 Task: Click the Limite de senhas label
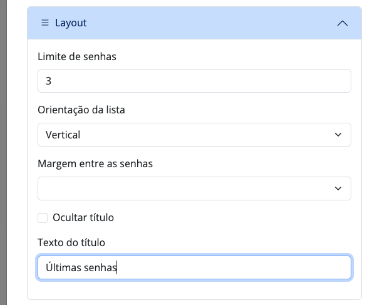click(77, 56)
